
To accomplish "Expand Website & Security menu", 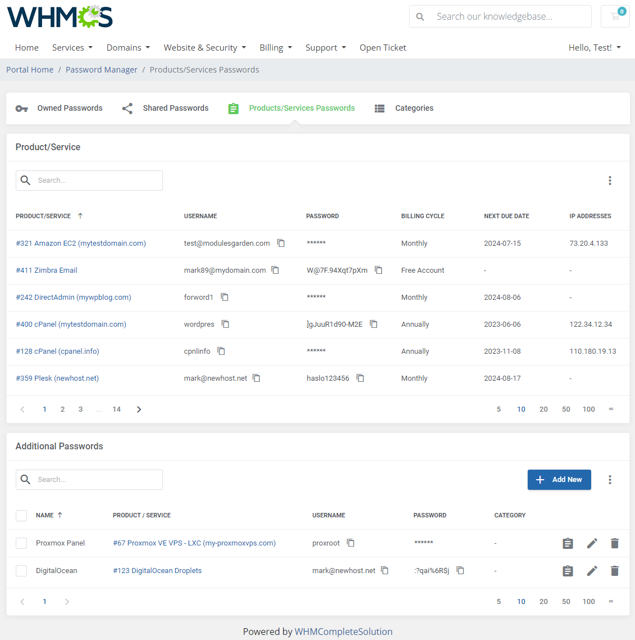I will point(205,48).
